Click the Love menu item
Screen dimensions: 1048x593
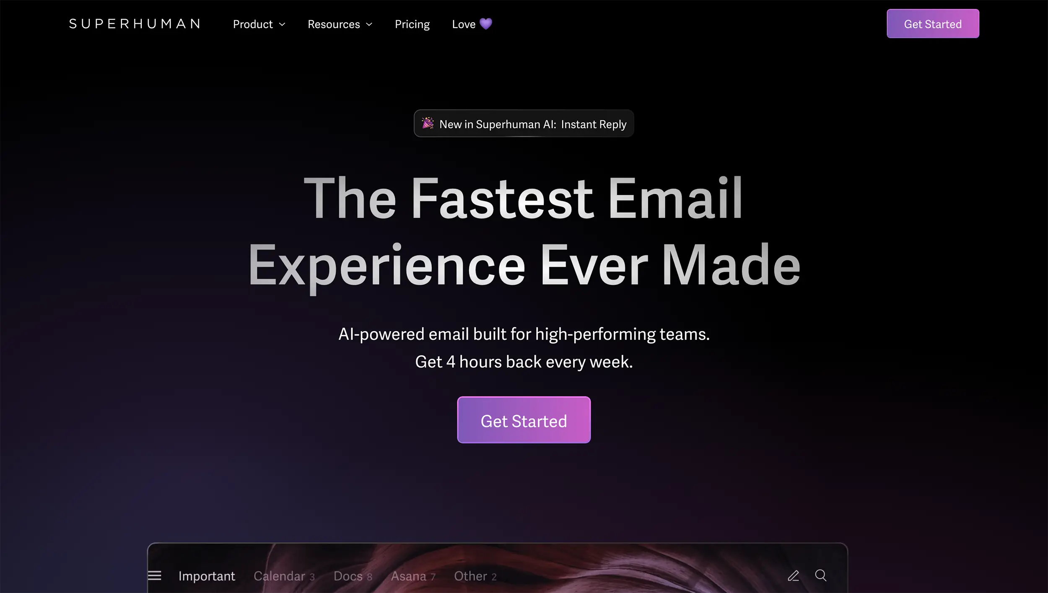point(472,24)
